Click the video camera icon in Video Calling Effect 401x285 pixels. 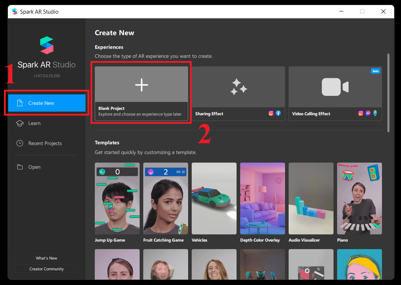335,87
